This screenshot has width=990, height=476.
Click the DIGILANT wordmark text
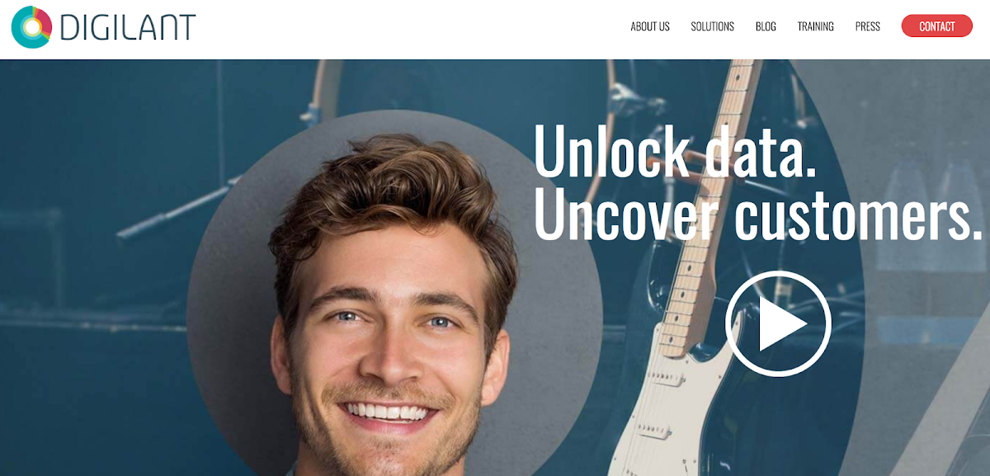[x=128, y=27]
